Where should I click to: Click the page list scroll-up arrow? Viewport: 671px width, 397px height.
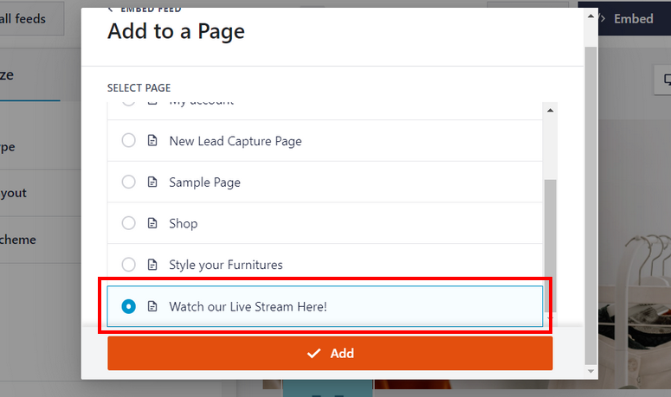click(551, 110)
